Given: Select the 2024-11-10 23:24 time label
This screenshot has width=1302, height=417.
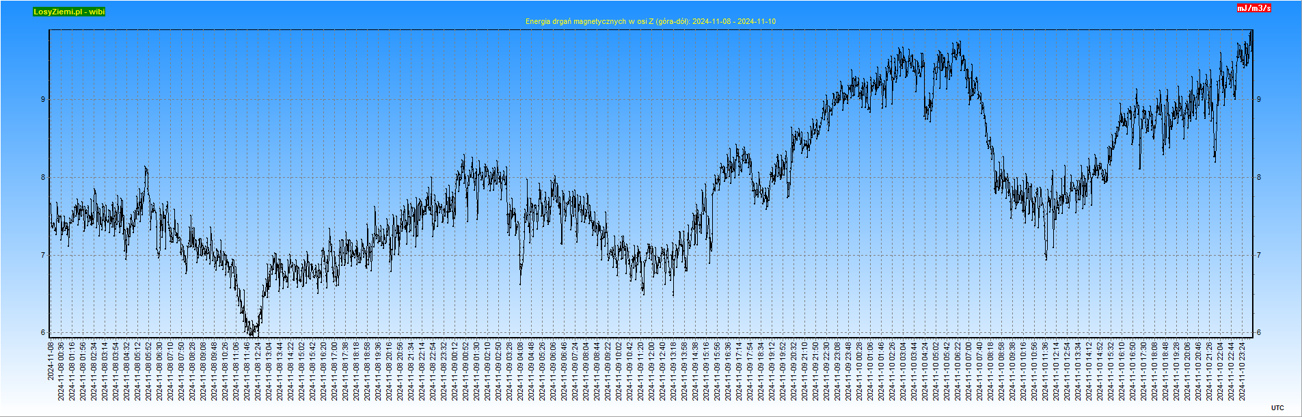Looking at the screenshot, I should pyautogui.click(x=1243, y=371).
